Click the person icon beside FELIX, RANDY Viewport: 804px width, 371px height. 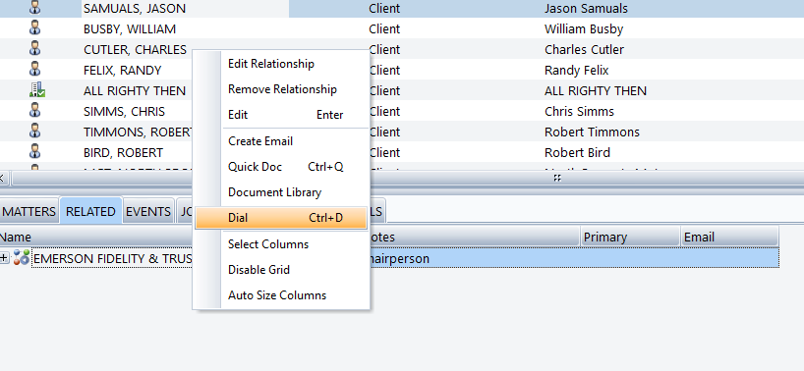tap(34, 70)
